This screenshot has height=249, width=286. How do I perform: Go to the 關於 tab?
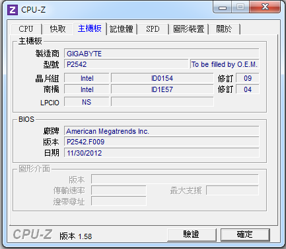click(x=224, y=29)
